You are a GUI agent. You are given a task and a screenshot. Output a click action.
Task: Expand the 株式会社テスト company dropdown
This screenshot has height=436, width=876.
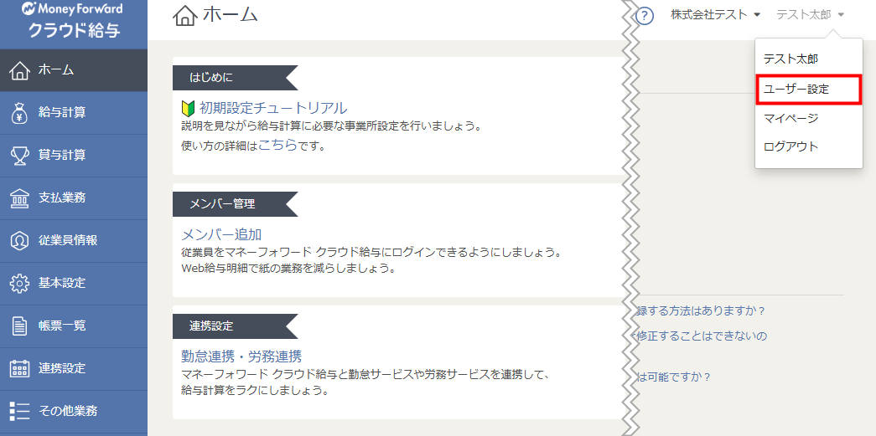click(x=715, y=15)
